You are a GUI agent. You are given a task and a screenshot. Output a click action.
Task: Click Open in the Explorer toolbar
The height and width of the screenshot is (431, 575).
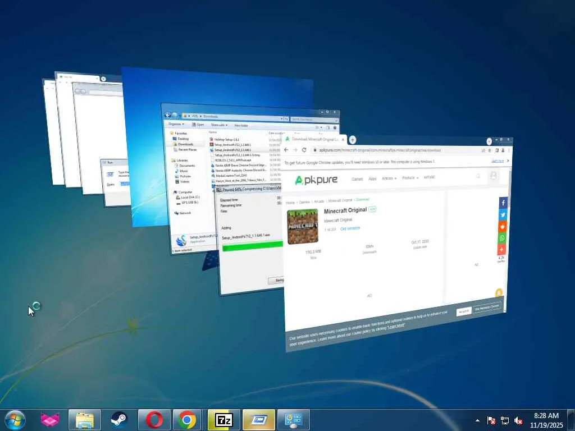click(x=198, y=125)
